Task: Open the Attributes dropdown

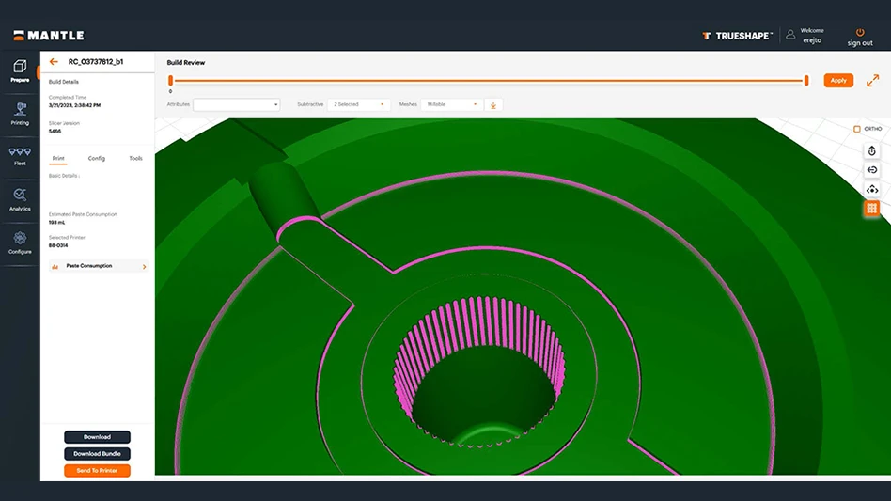Action: pyautogui.click(x=237, y=104)
